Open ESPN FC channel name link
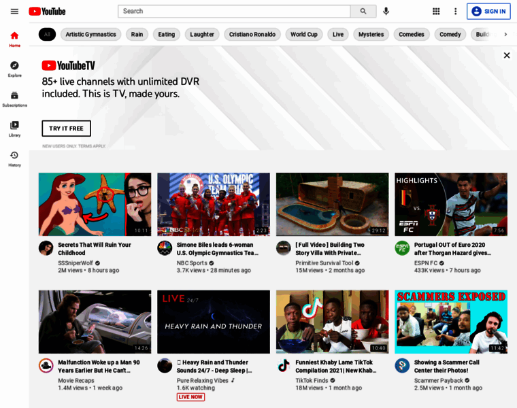Viewport: 517px width, 408px height. pyautogui.click(x=426, y=263)
